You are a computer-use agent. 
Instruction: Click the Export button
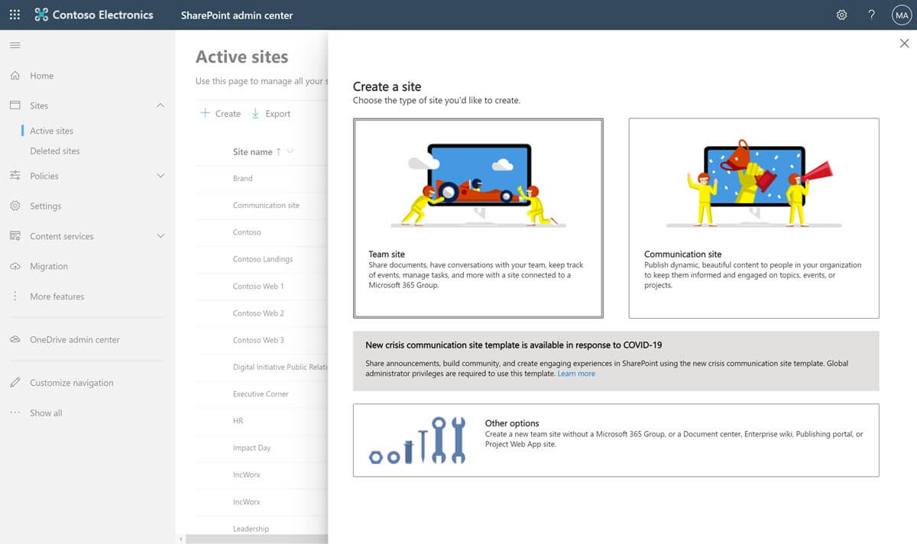(271, 113)
